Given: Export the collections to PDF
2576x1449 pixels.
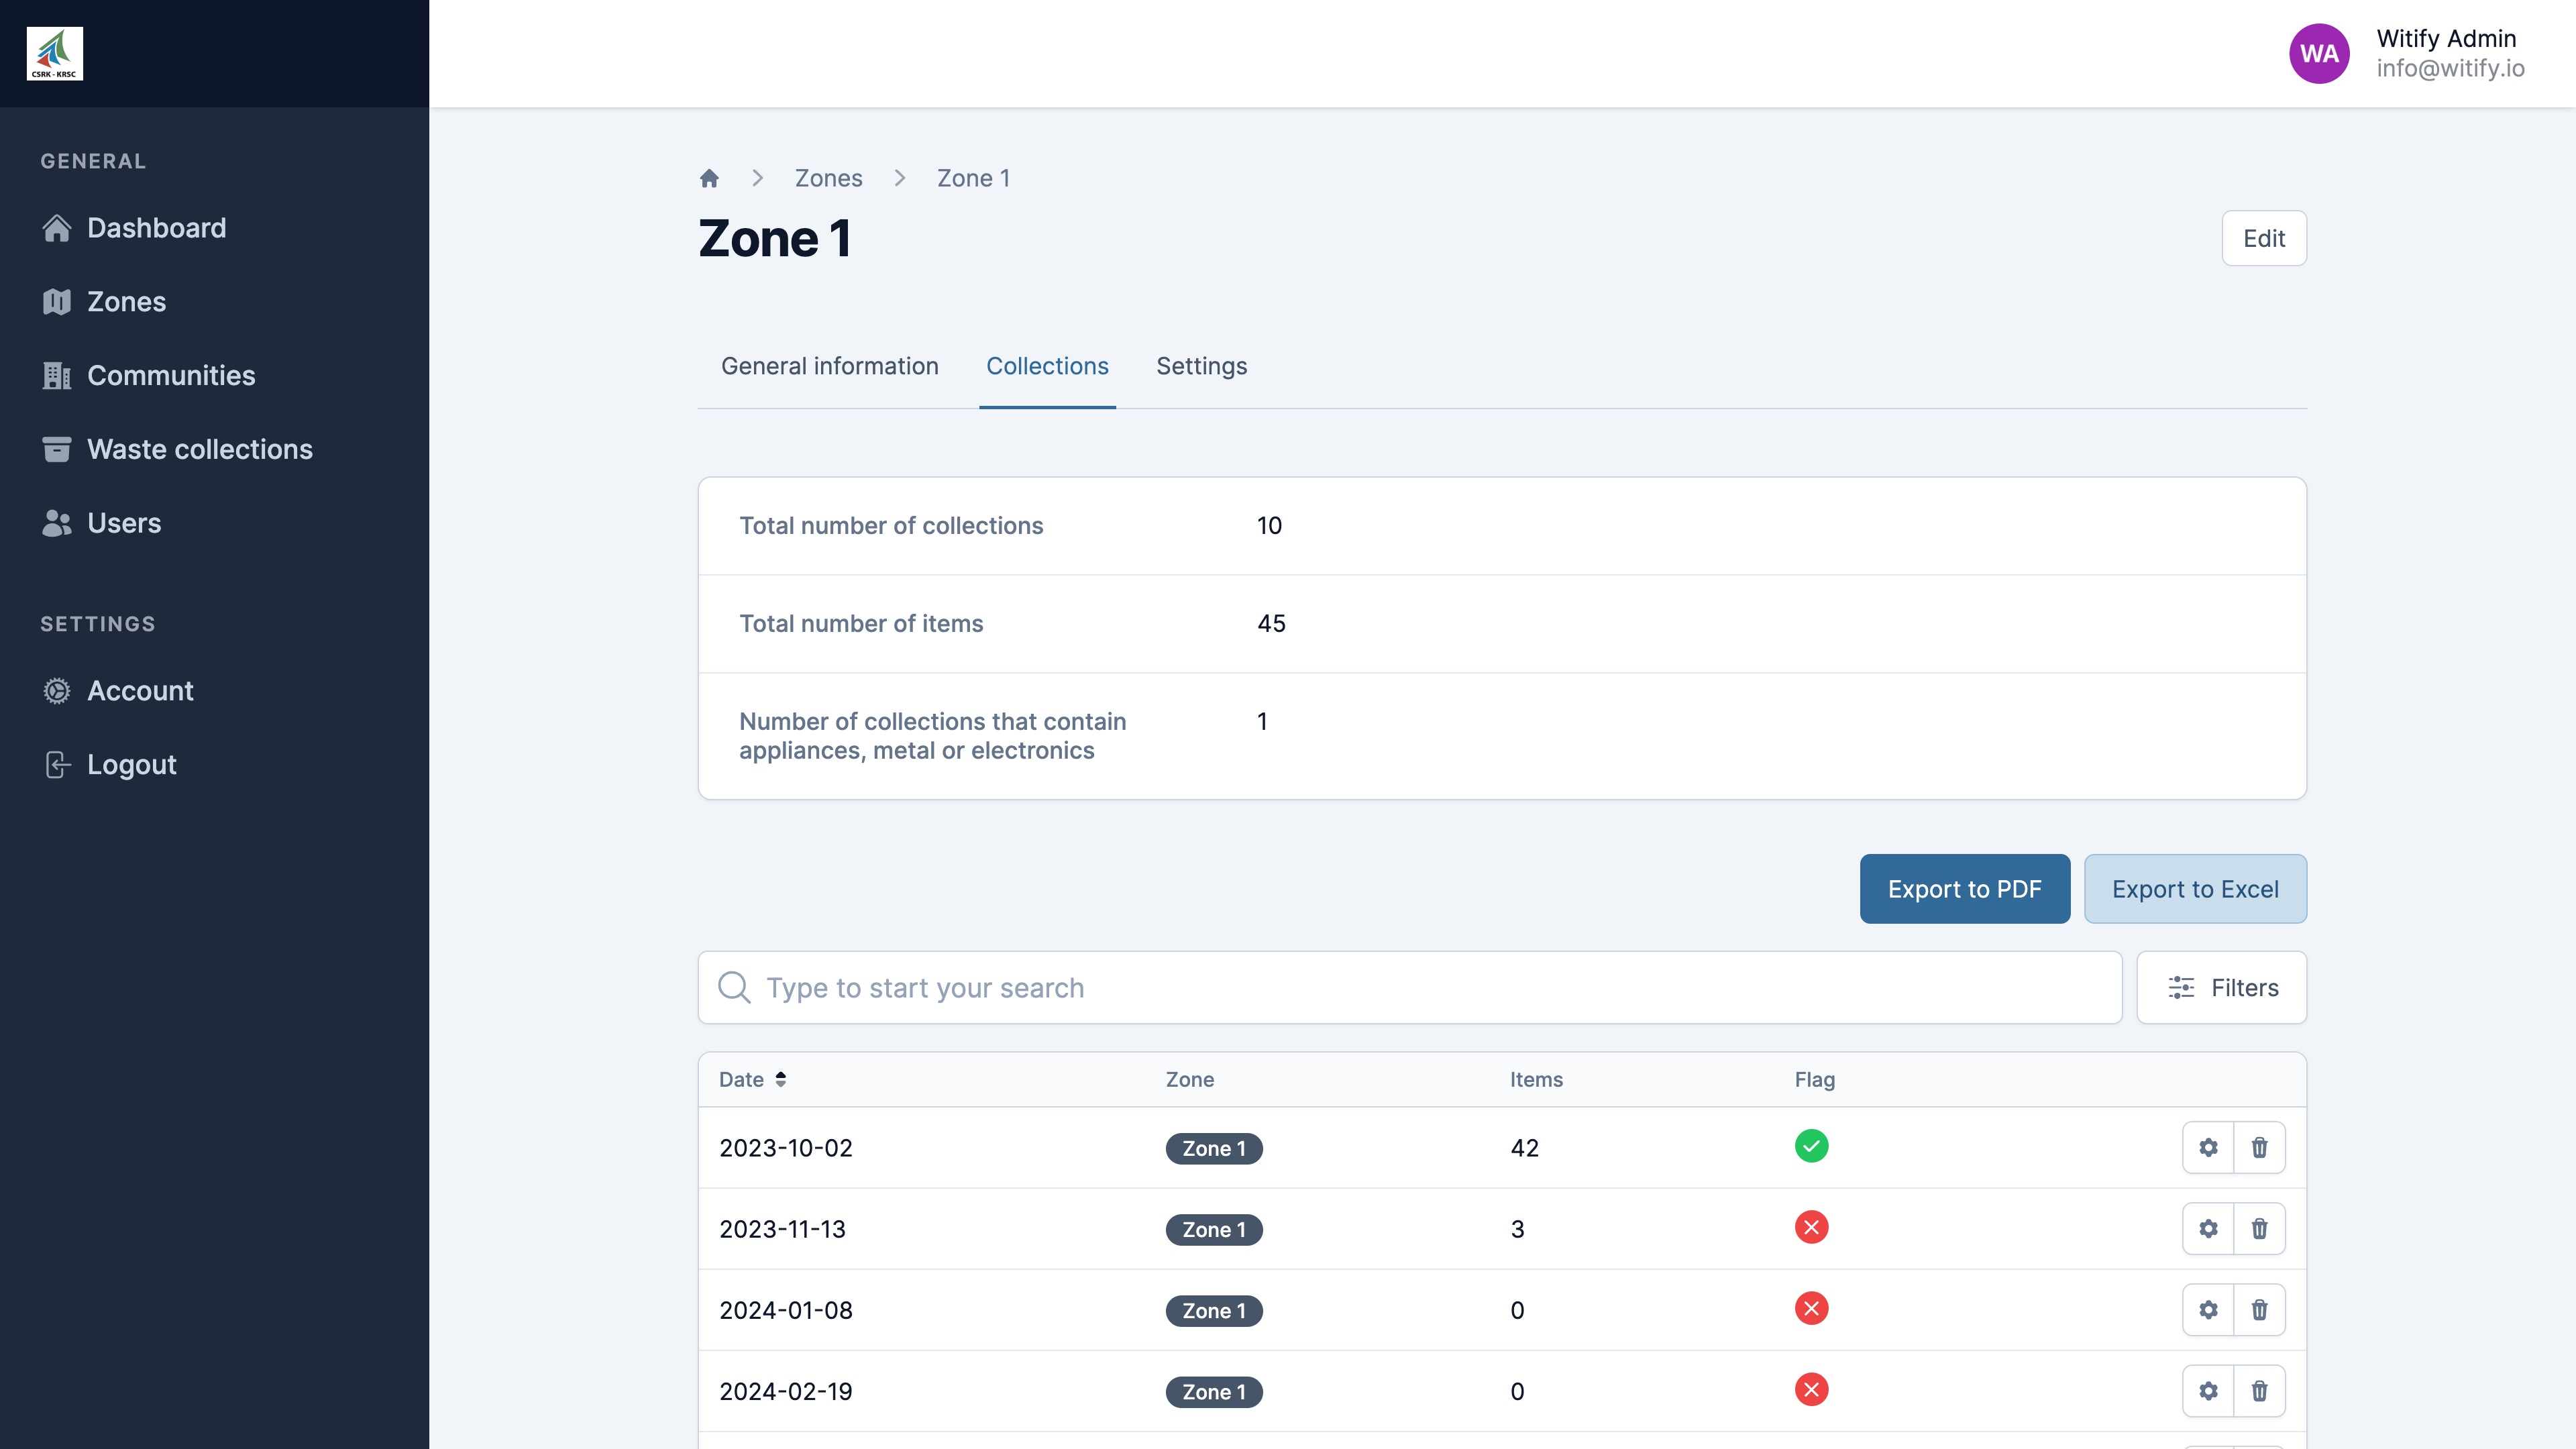Looking at the screenshot, I should point(1963,888).
